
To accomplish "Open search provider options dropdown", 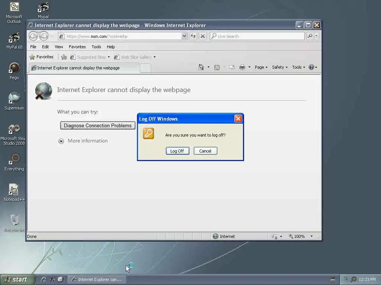I will pyautogui.click(x=316, y=36).
